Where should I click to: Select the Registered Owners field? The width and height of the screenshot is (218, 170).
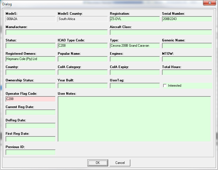point(30,59)
